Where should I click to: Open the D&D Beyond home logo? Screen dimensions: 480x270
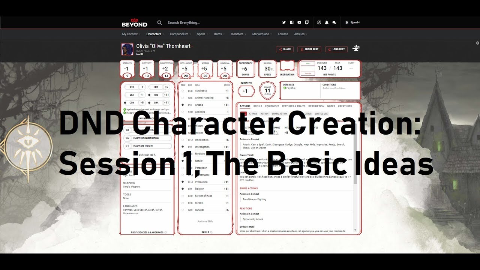(x=135, y=22)
